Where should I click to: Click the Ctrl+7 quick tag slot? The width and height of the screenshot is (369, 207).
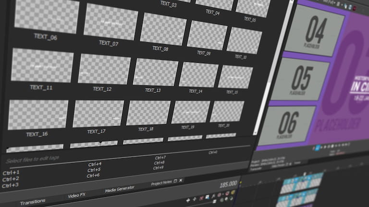[160, 158]
